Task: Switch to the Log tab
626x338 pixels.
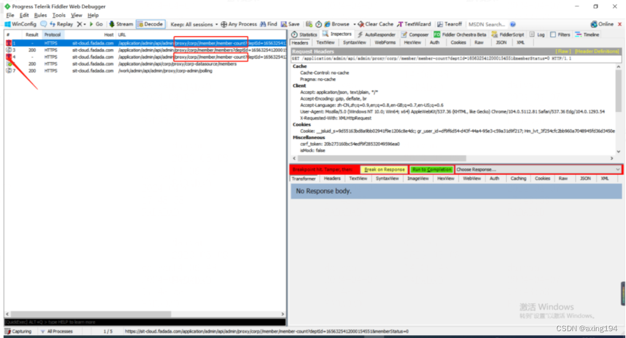Action: tap(537, 35)
